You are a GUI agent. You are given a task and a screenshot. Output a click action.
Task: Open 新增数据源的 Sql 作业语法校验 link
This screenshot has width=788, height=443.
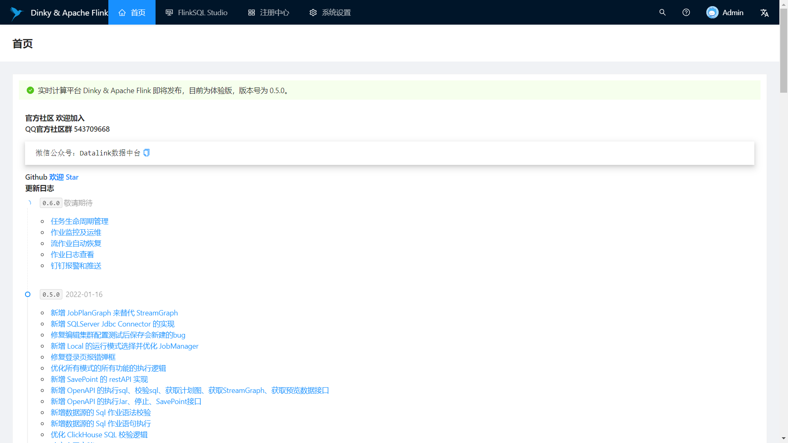(101, 412)
